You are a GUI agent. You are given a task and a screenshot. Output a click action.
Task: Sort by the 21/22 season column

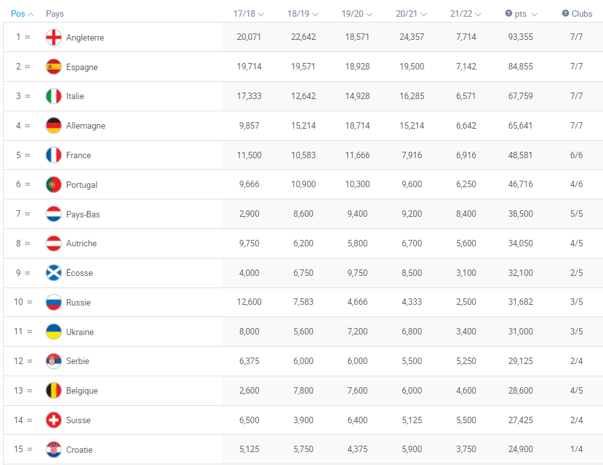[466, 14]
